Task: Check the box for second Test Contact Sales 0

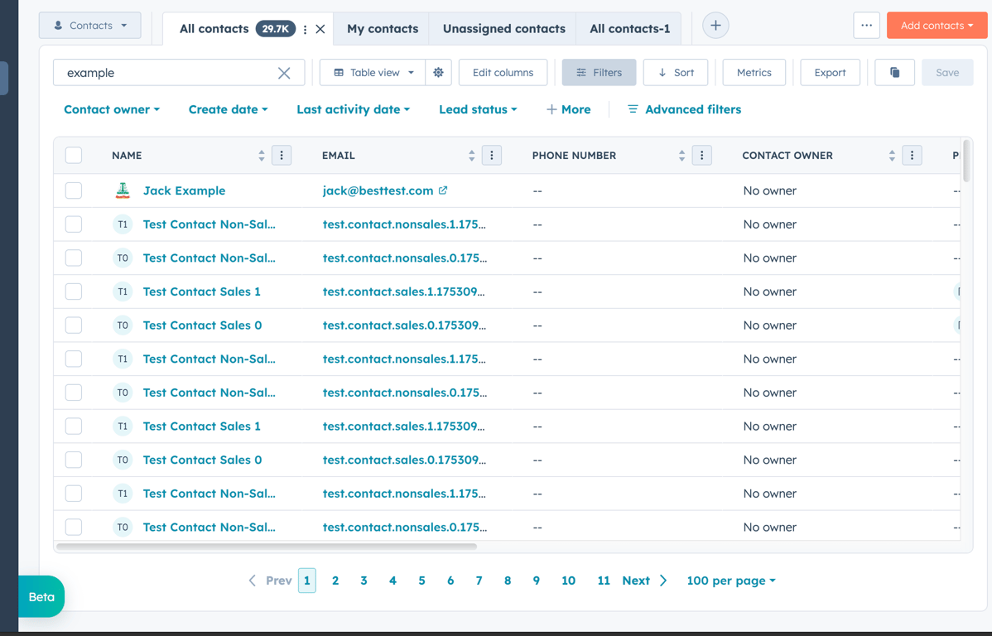Action: pos(74,460)
